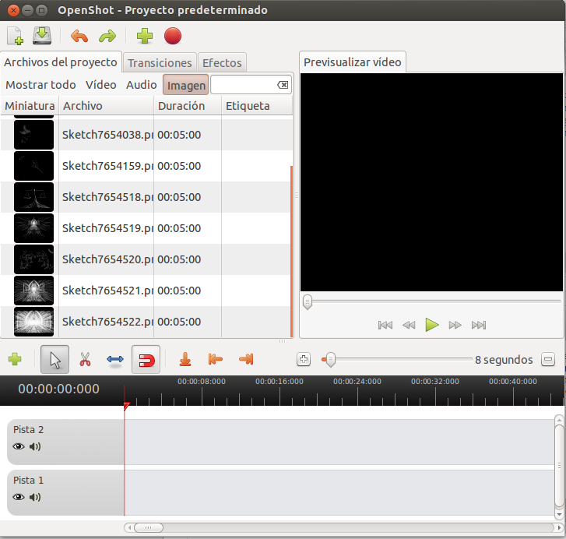Filter files by Vídeo
This screenshot has height=539, width=566.
tap(100, 85)
